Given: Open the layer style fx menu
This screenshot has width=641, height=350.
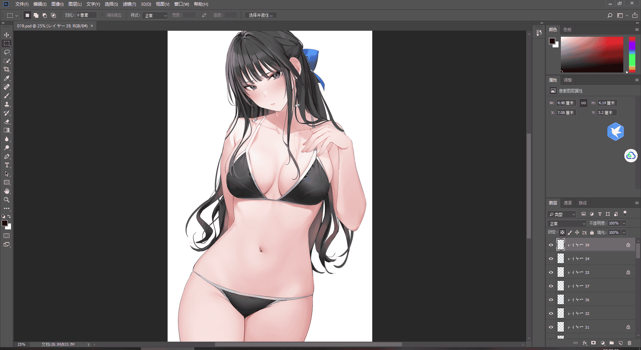Looking at the screenshot, I should [585, 343].
